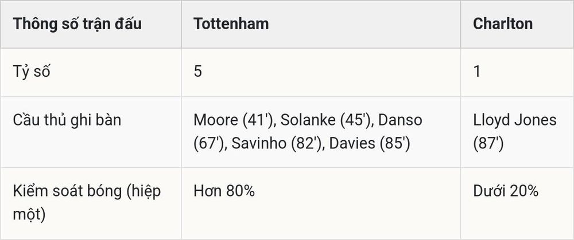Click the (87') goal minute text
Image resolution: width=574 pixels, height=240 pixels.
coord(488,144)
